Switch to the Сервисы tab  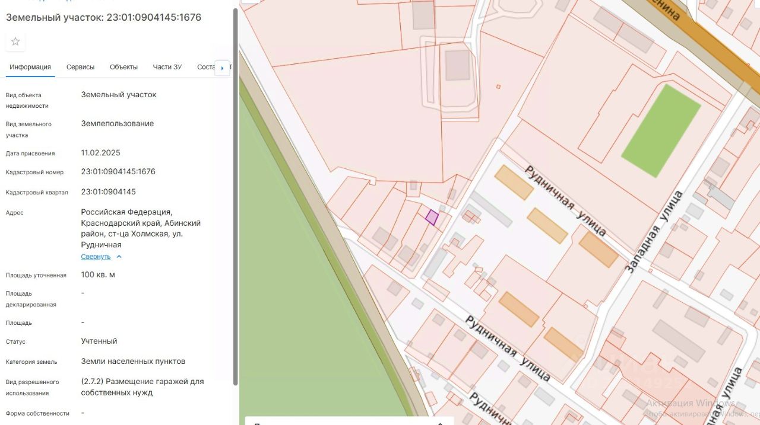[80, 67]
